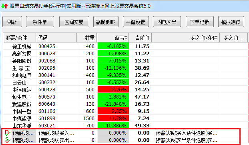Sort by the 当前价 column header
Screen dimensions: 249x145
141,38
